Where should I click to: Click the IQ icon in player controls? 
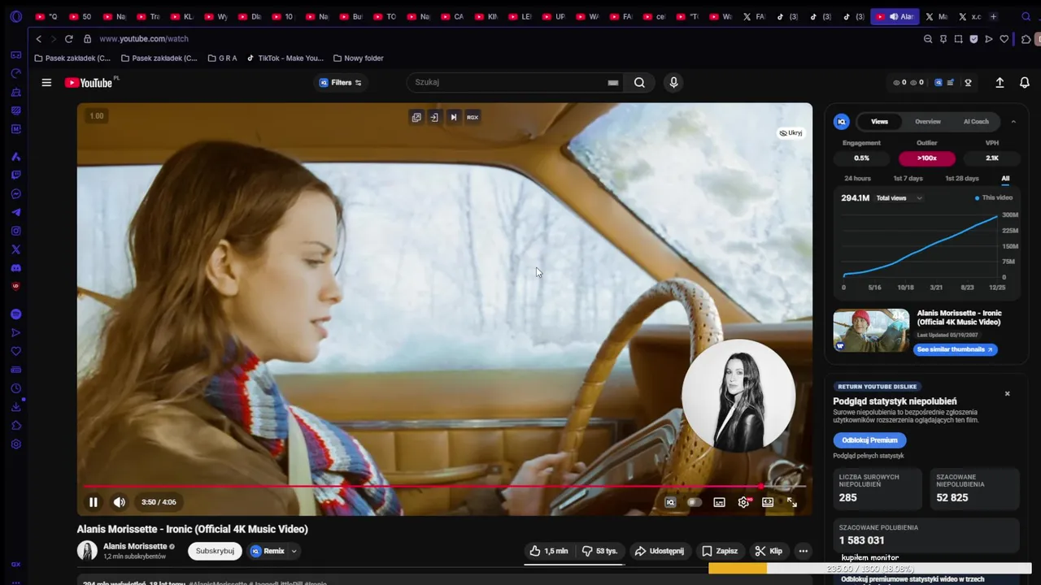(670, 502)
